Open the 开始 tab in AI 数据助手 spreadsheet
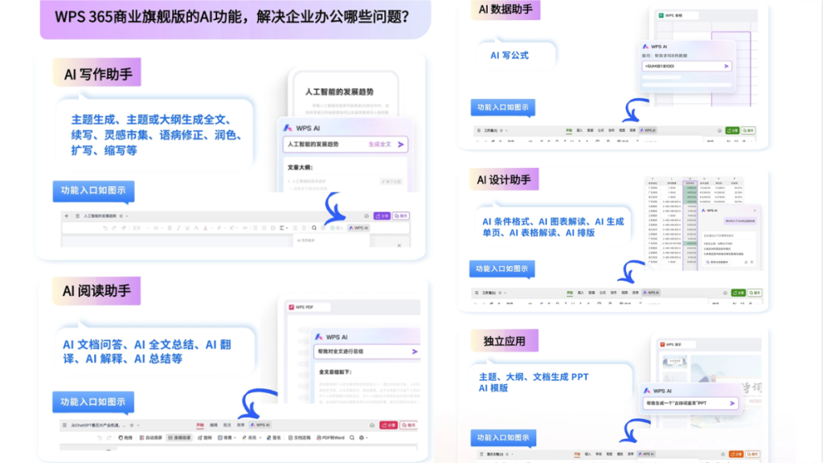Image resolution: width=823 pixels, height=463 pixels. click(x=569, y=130)
